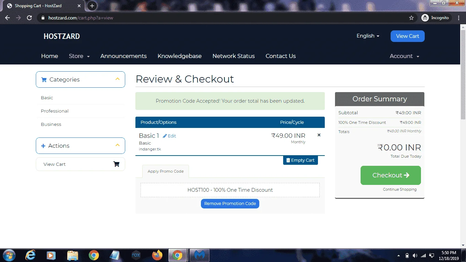
Task: Click the battery power tray icon
Action: pyautogui.click(x=407, y=256)
